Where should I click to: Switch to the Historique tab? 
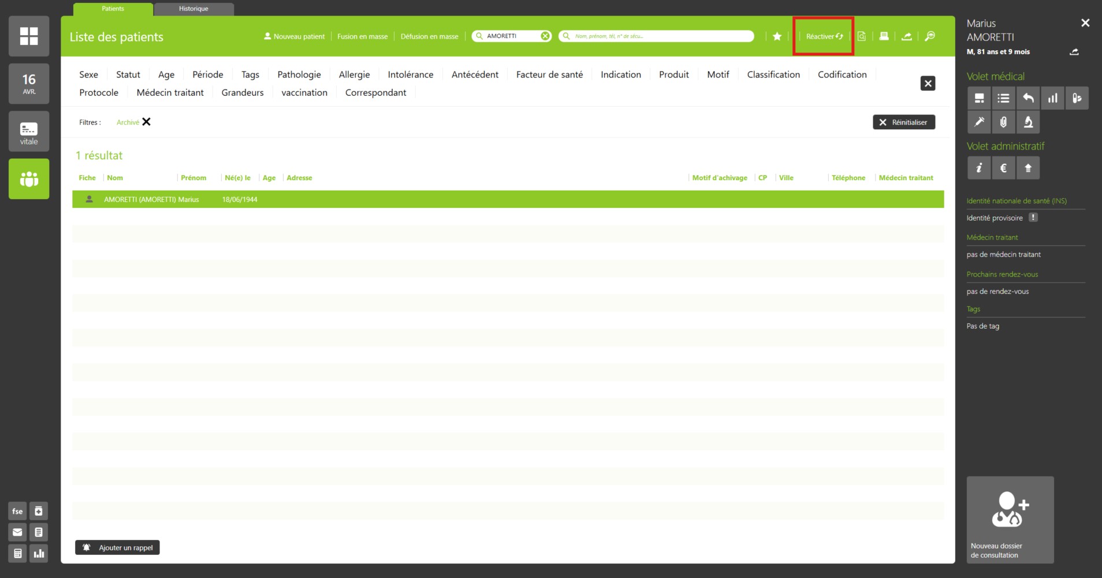pos(193,9)
